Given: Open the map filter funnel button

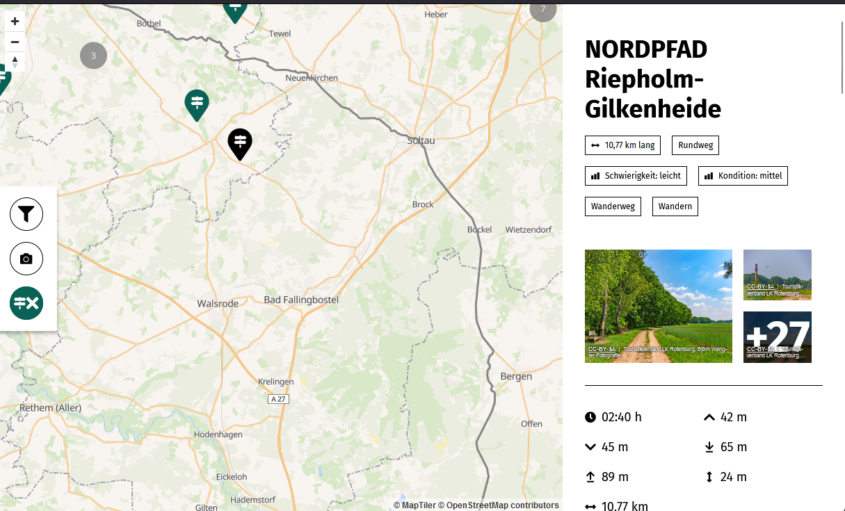Looking at the screenshot, I should point(26,214).
